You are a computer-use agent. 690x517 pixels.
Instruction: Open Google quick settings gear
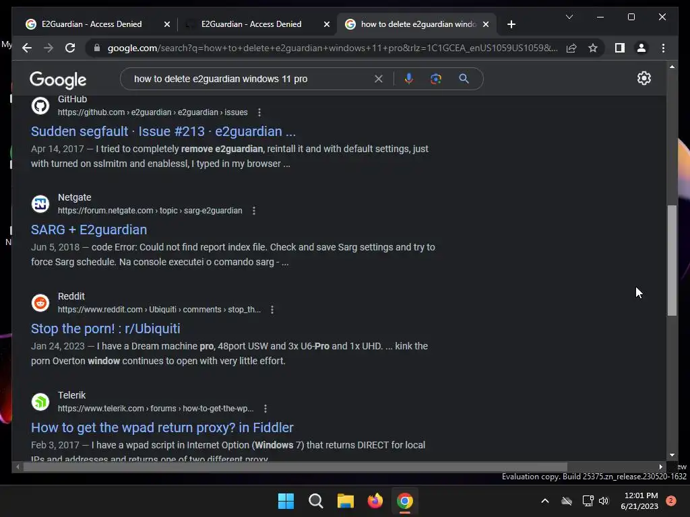pyautogui.click(x=644, y=78)
